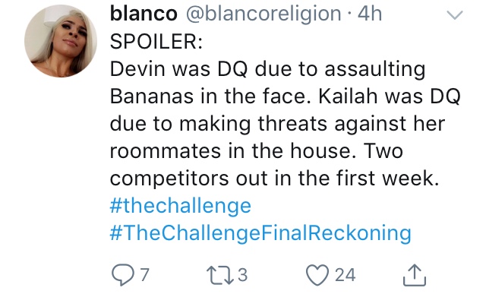
Task: Retweet using the retweet arrows icon
Action: pyautogui.click(x=220, y=275)
